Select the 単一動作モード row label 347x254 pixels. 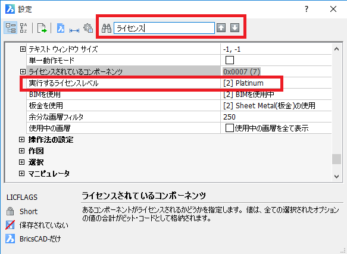click(x=52, y=60)
